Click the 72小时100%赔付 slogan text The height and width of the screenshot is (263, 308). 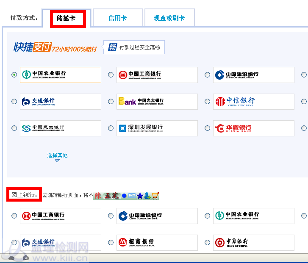tap(74, 49)
